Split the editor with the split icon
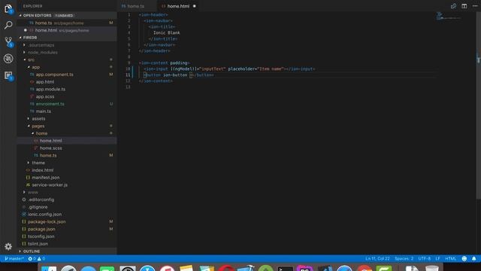 464,6
